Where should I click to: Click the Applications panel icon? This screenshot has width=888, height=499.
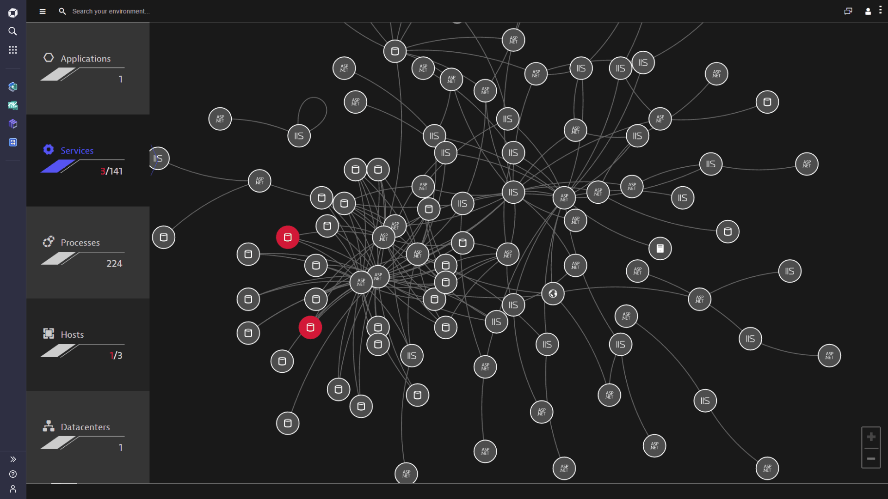[49, 58]
